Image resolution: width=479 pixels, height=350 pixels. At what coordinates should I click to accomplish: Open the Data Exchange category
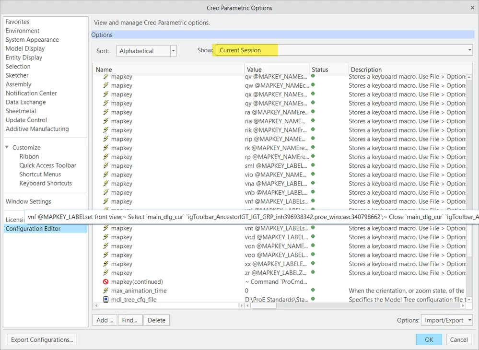pos(26,102)
